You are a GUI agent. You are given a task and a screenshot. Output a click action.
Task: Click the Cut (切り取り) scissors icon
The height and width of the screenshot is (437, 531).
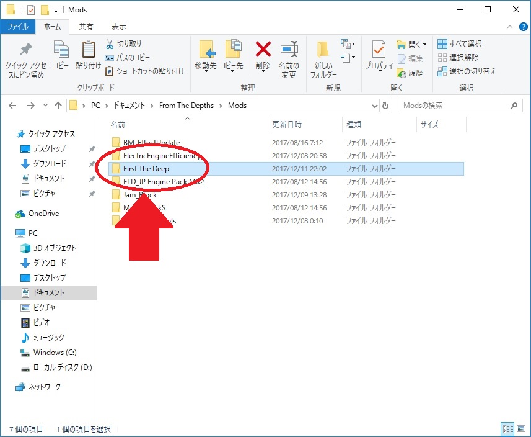click(x=110, y=44)
